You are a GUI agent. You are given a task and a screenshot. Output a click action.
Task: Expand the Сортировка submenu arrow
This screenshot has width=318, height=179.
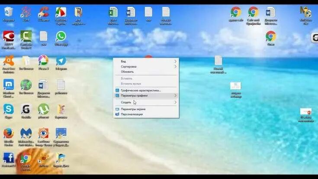click(175, 66)
